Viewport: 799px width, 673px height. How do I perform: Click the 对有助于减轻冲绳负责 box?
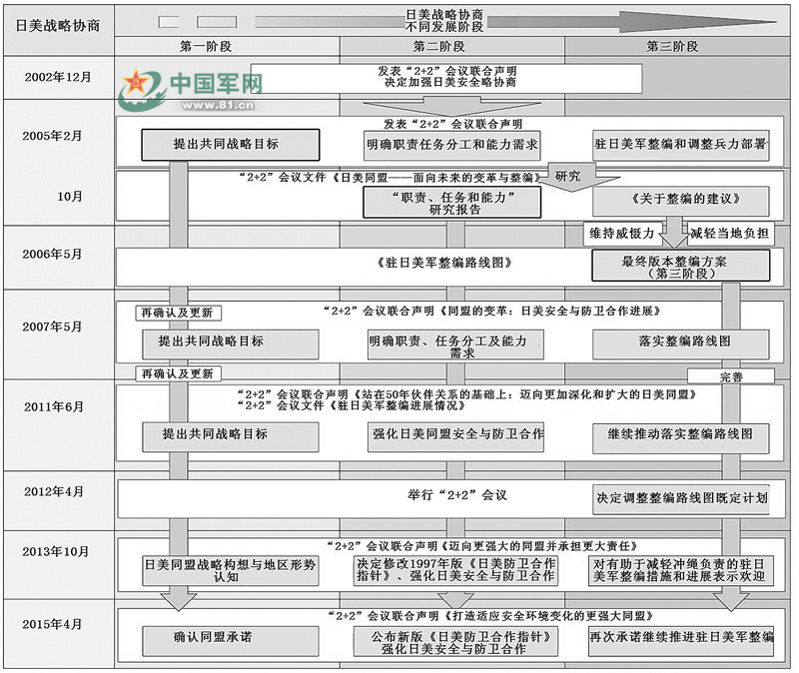pyautogui.click(x=681, y=570)
